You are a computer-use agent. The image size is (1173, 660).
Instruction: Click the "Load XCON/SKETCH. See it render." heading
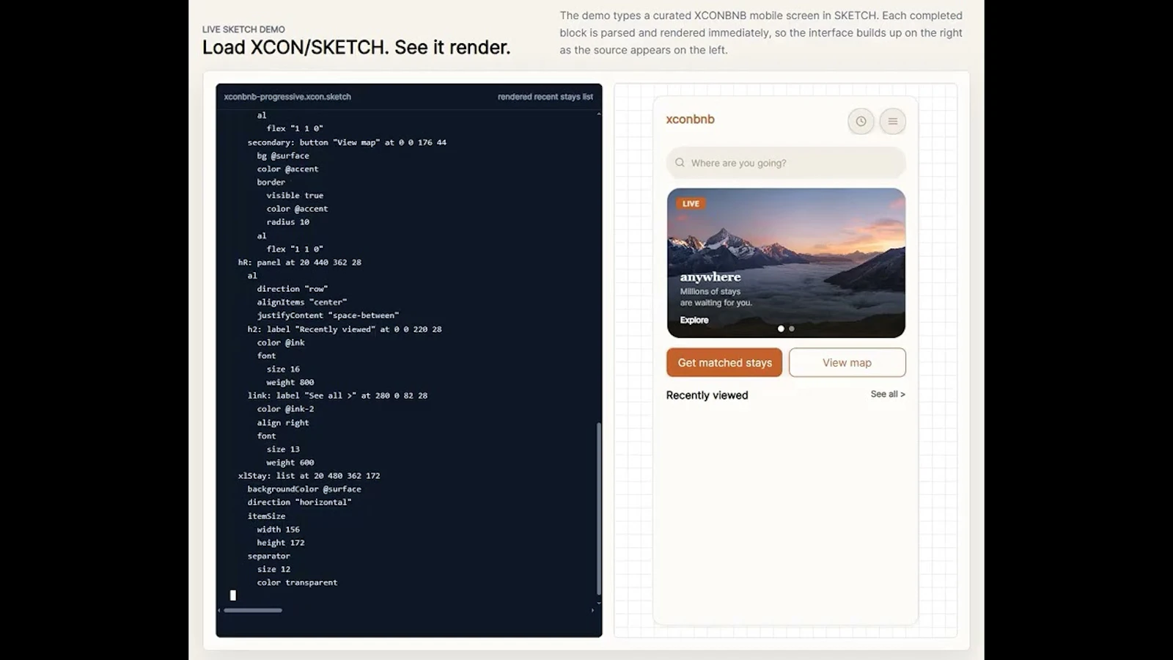pyautogui.click(x=356, y=48)
